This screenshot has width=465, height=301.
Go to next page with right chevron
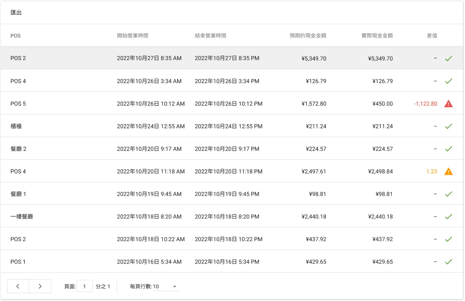pyautogui.click(x=40, y=286)
